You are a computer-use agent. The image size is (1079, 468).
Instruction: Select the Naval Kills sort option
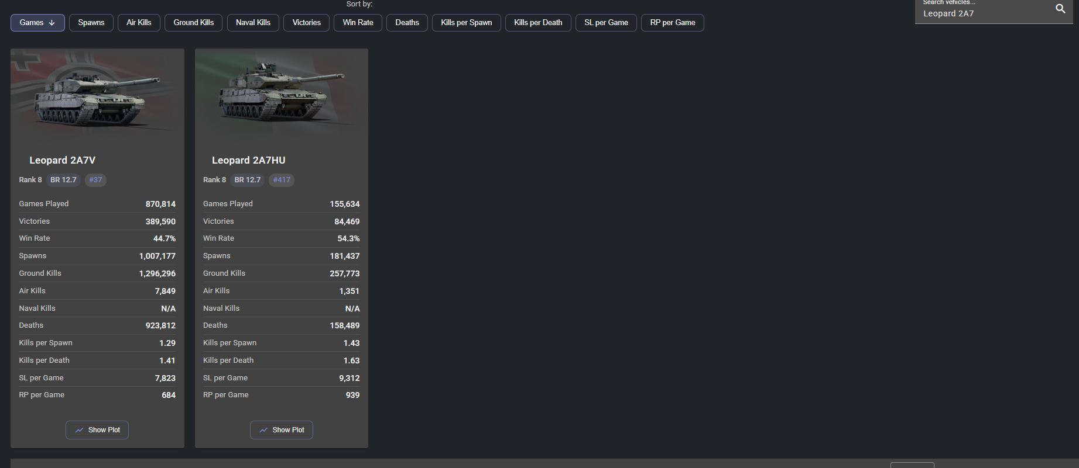(253, 23)
